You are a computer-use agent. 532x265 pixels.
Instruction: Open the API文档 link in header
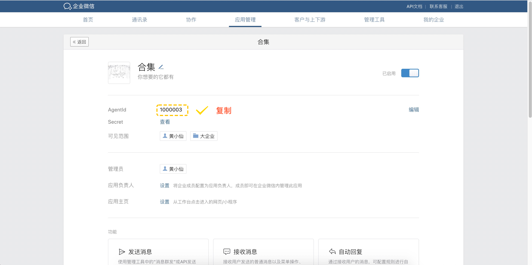[414, 6]
